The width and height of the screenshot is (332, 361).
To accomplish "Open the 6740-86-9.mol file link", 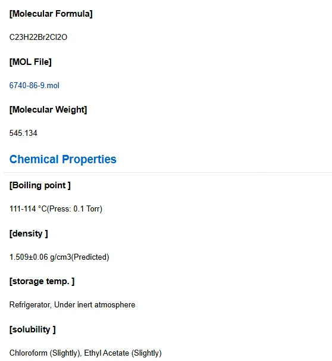I will pyautogui.click(x=35, y=85).
